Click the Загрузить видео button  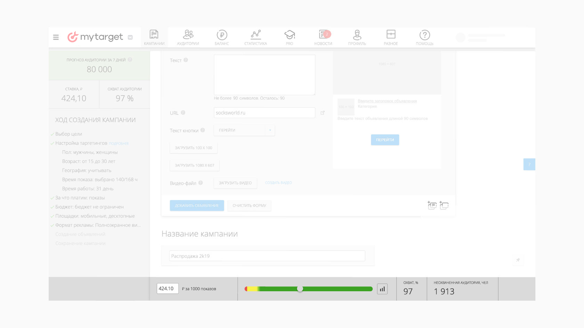click(235, 183)
